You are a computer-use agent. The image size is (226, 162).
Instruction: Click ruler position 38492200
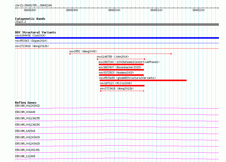(198, 10)
